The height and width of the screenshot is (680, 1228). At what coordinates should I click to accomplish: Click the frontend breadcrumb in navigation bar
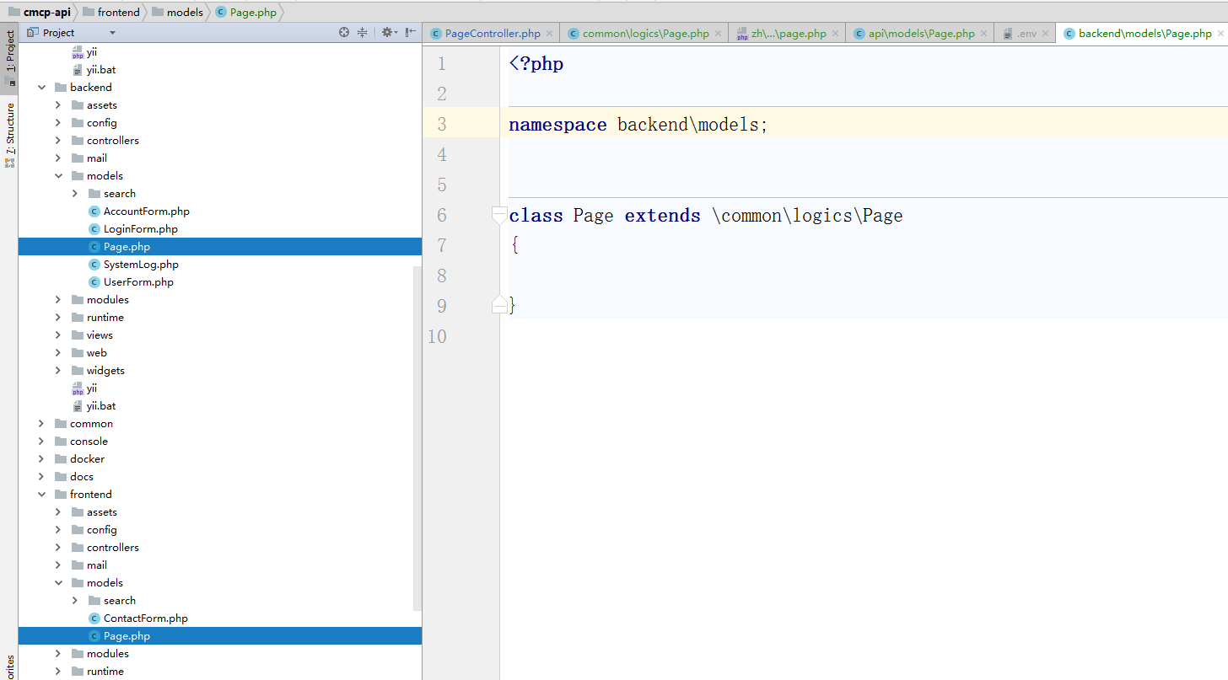117,13
